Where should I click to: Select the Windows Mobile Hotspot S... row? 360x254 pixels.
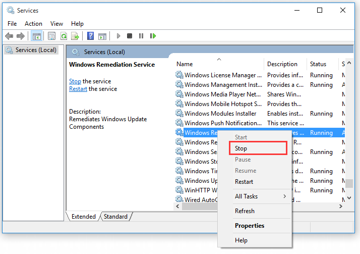[x=260, y=104]
